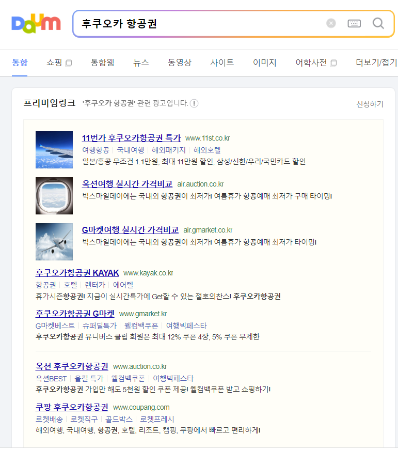Click the www.11st.co.kr URL
398x449 pixels.
208,138
